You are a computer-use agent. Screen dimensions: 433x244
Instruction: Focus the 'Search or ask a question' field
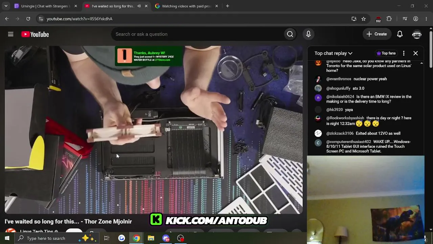click(x=198, y=34)
